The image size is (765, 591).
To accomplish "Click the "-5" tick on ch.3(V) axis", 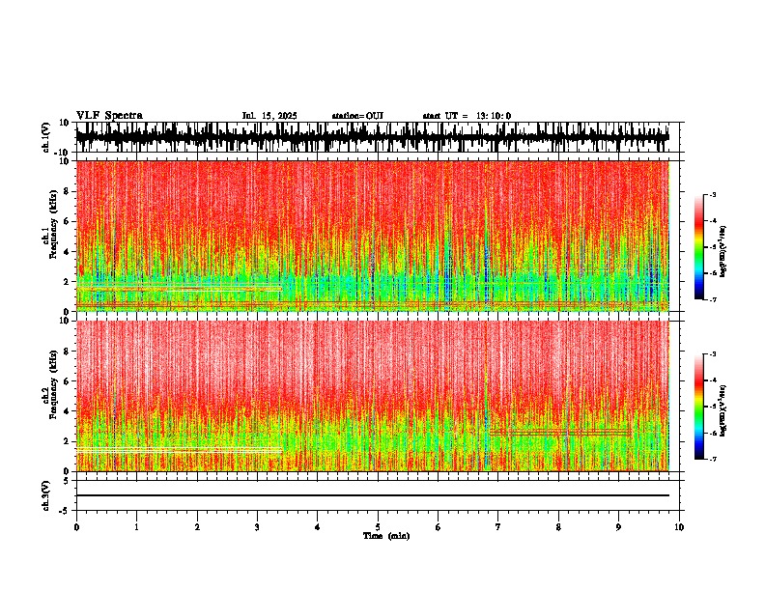I will pyautogui.click(x=65, y=511).
